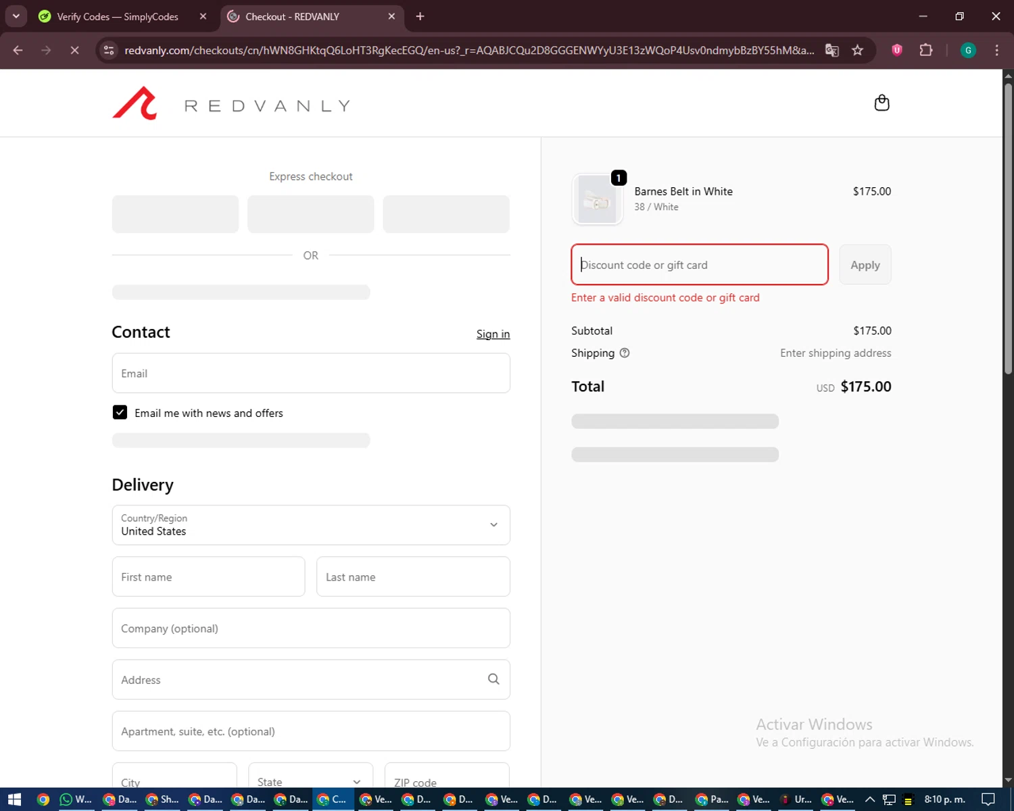The width and height of the screenshot is (1014, 811).
Task: Expand the Country/Region dropdown
Action: (x=311, y=525)
